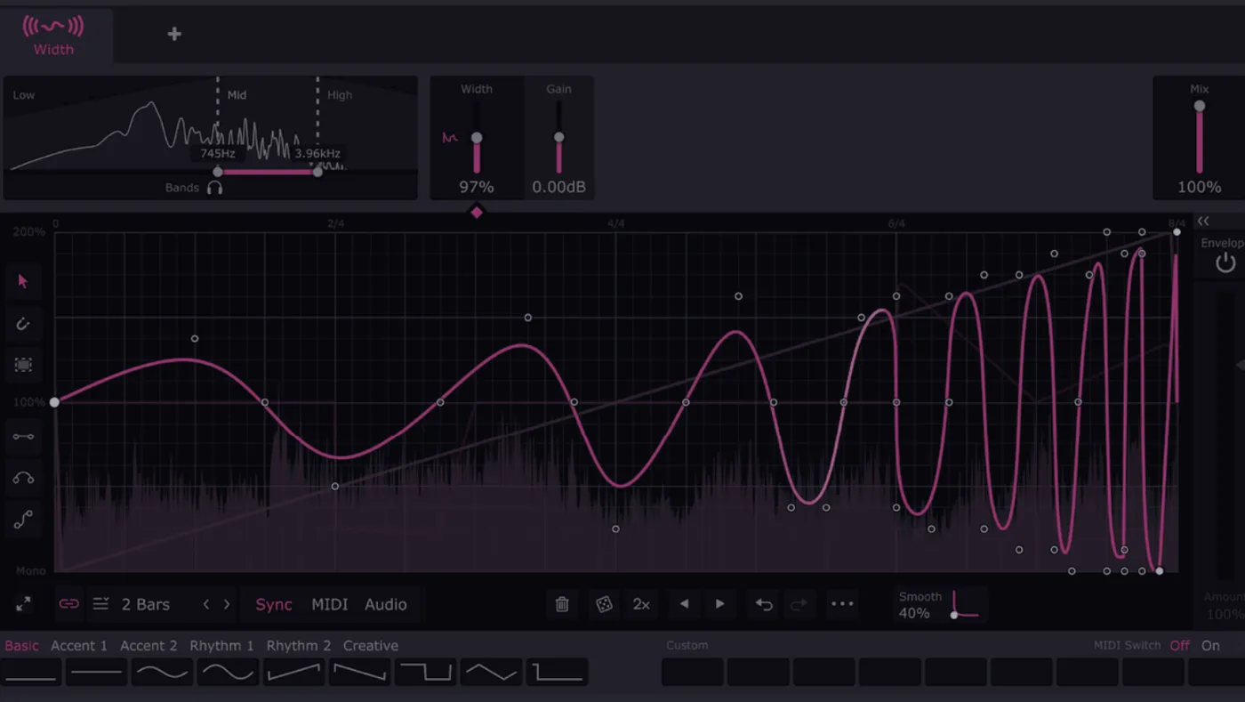Open the Creative preset category
The width and height of the screenshot is (1245, 702).
[x=371, y=645]
